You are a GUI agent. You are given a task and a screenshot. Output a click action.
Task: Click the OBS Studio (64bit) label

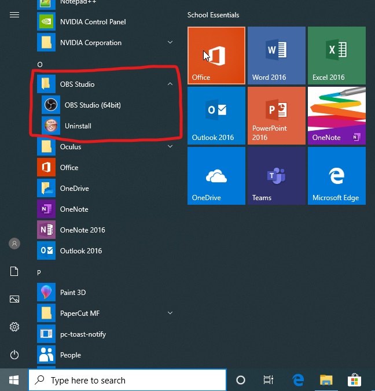(x=93, y=105)
